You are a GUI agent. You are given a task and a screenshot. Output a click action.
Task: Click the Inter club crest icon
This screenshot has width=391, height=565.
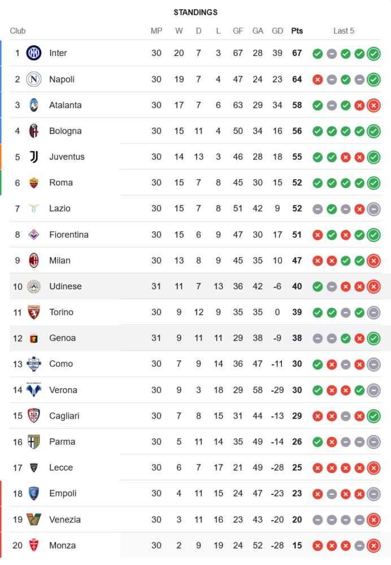(34, 53)
